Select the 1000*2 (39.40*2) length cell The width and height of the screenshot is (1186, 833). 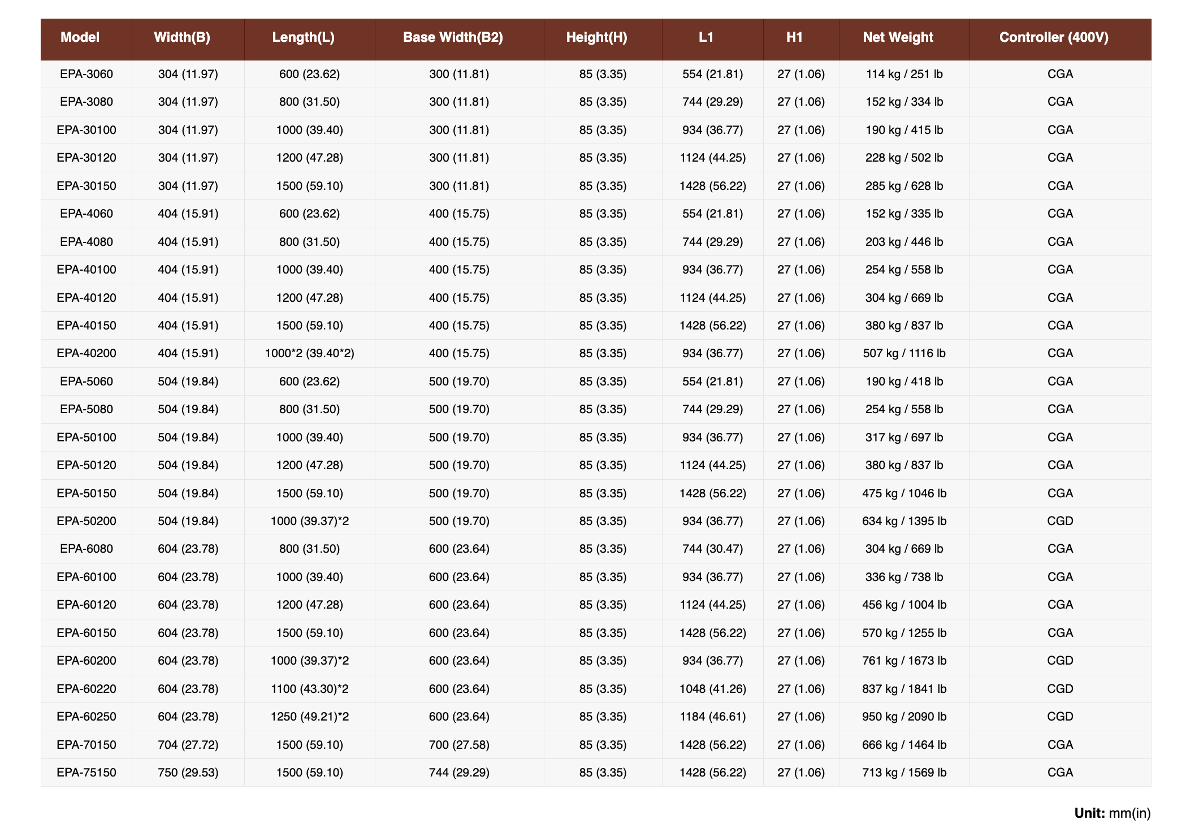click(309, 353)
